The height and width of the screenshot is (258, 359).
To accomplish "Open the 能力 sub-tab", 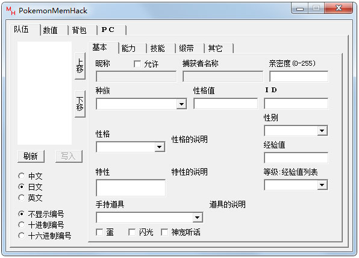I will (x=133, y=49).
